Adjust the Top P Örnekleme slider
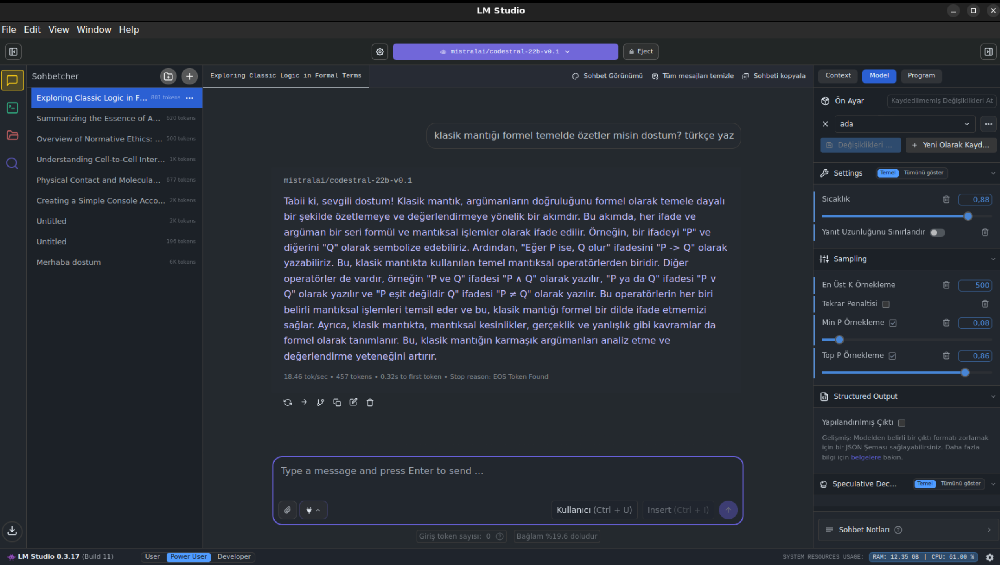This screenshot has height=565, width=1000. pyautogui.click(x=965, y=373)
